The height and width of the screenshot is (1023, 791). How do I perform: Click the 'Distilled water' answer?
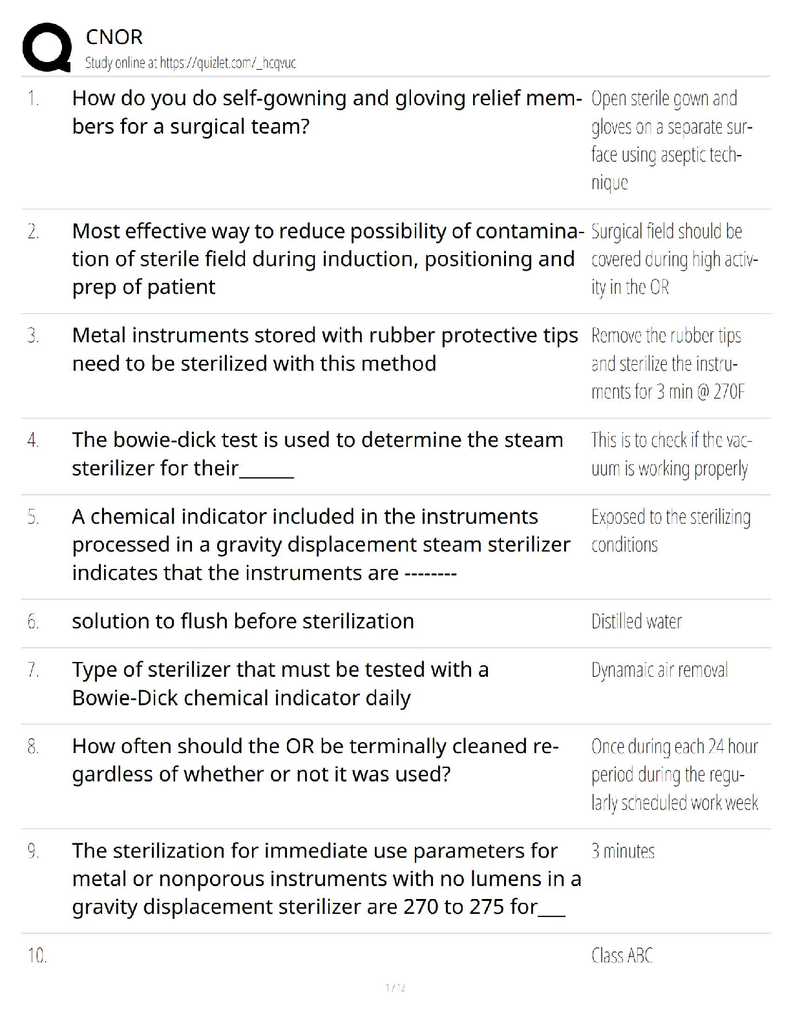(x=637, y=621)
